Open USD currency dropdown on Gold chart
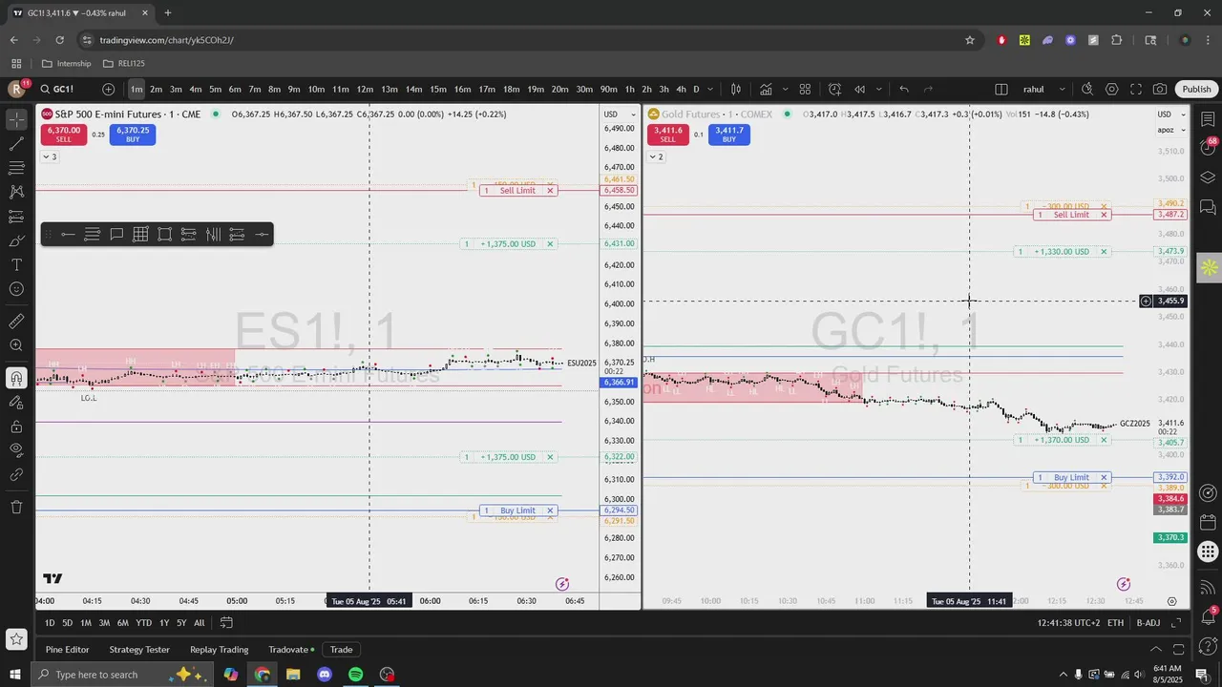Viewport: 1222px width, 687px height. click(x=1169, y=114)
